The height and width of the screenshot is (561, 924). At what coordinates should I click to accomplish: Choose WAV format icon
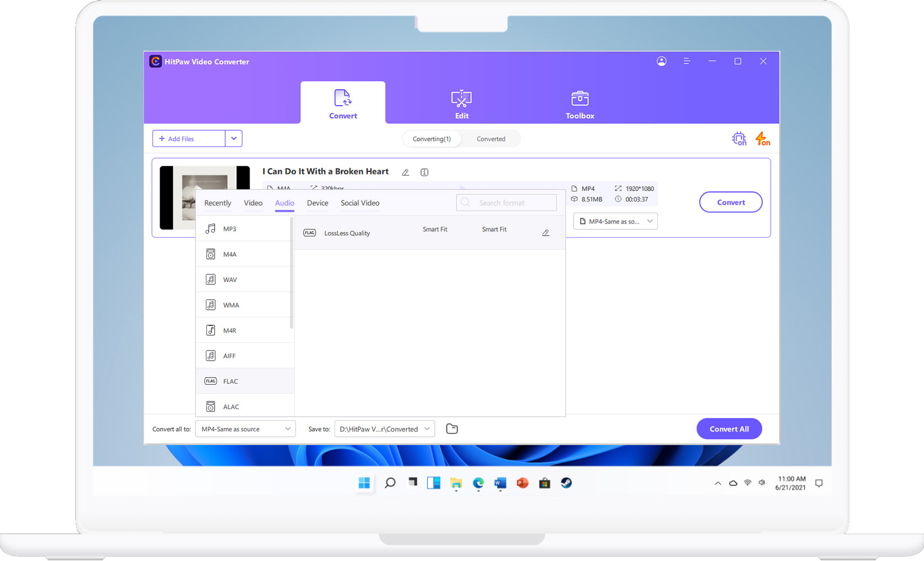[210, 279]
